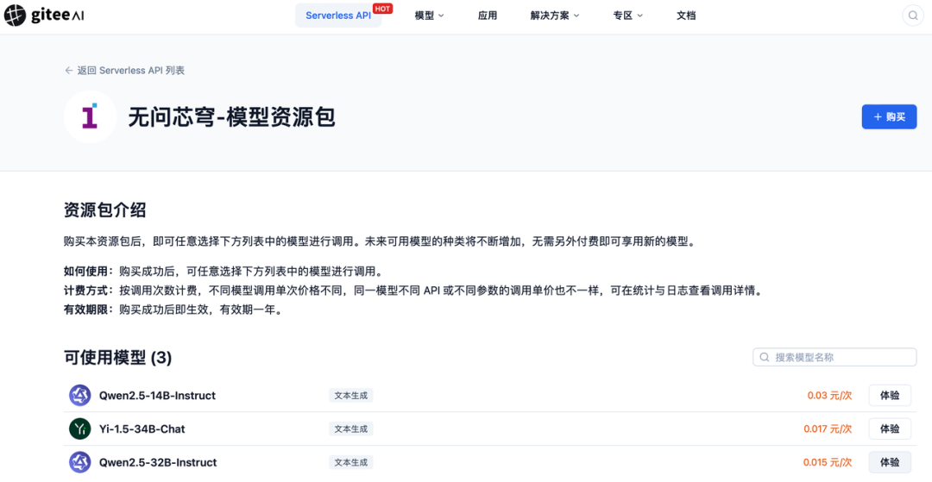This screenshot has width=932, height=482.
Task: Open the 文档 menu item
Action: 686,16
